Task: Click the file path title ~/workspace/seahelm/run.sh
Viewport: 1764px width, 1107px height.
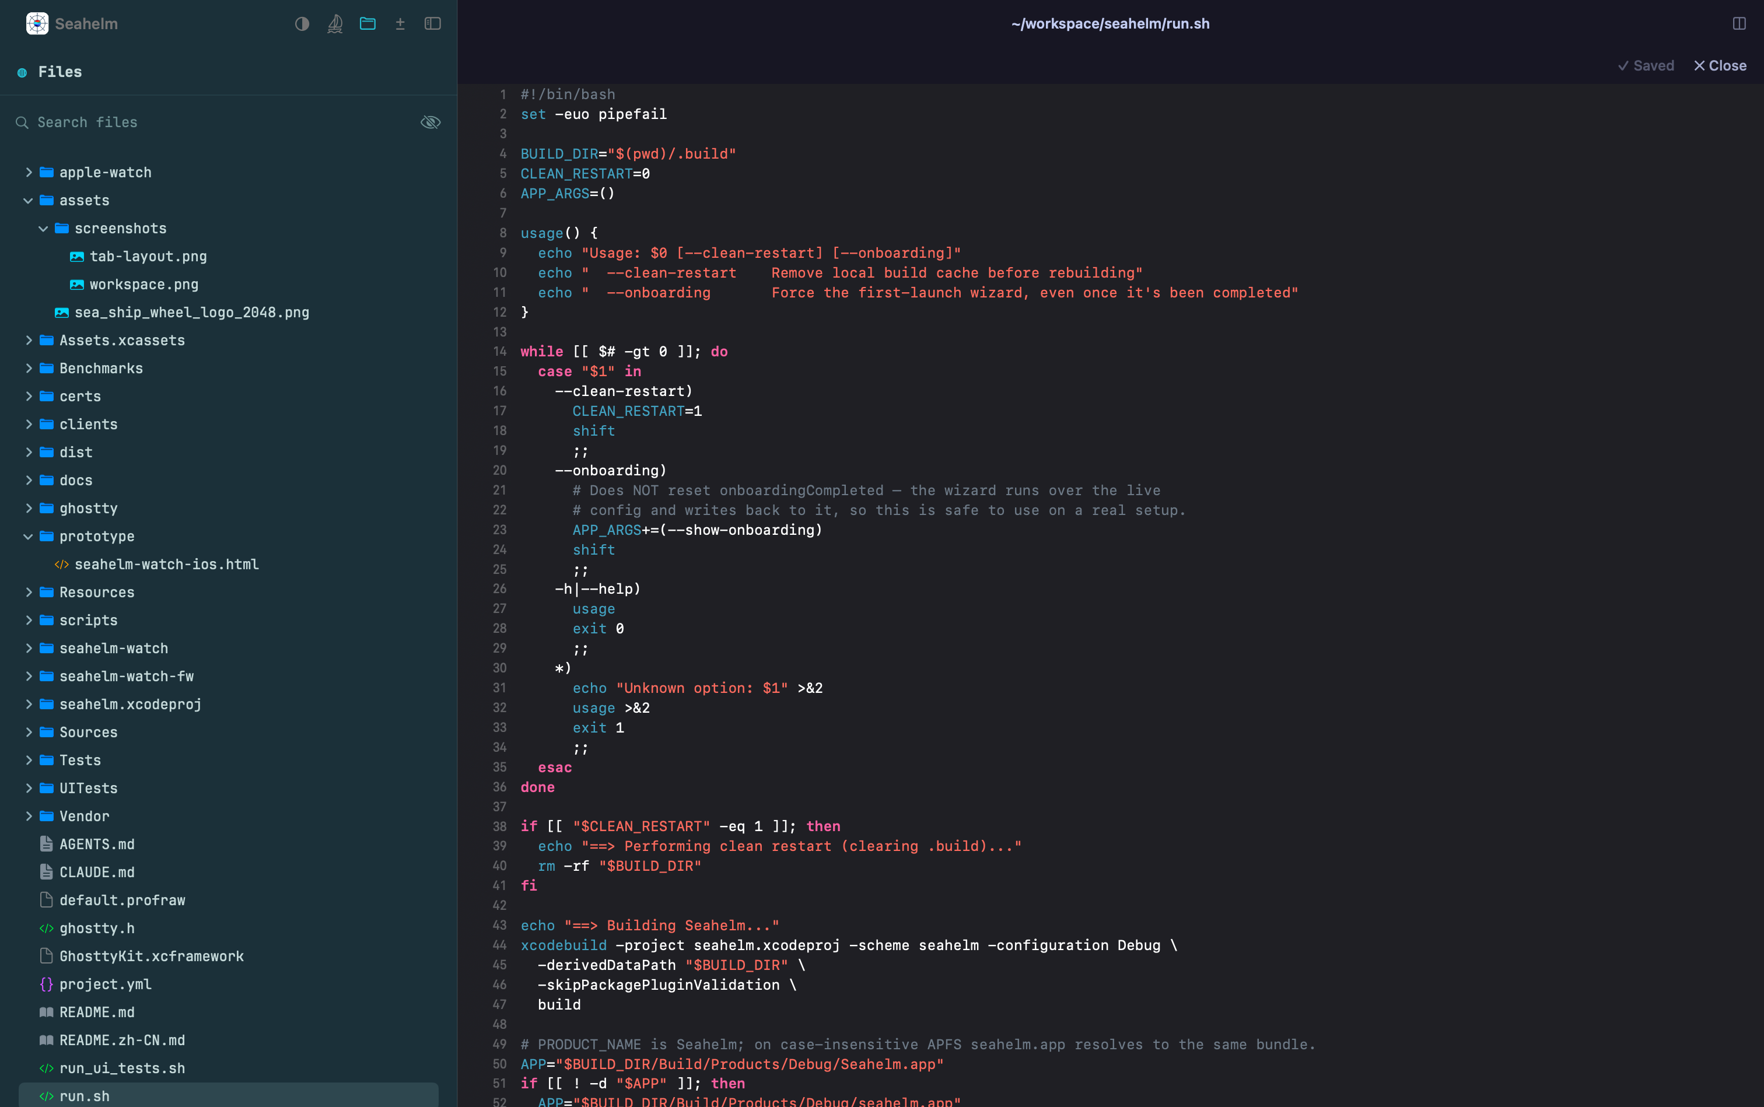Action: (x=1110, y=23)
